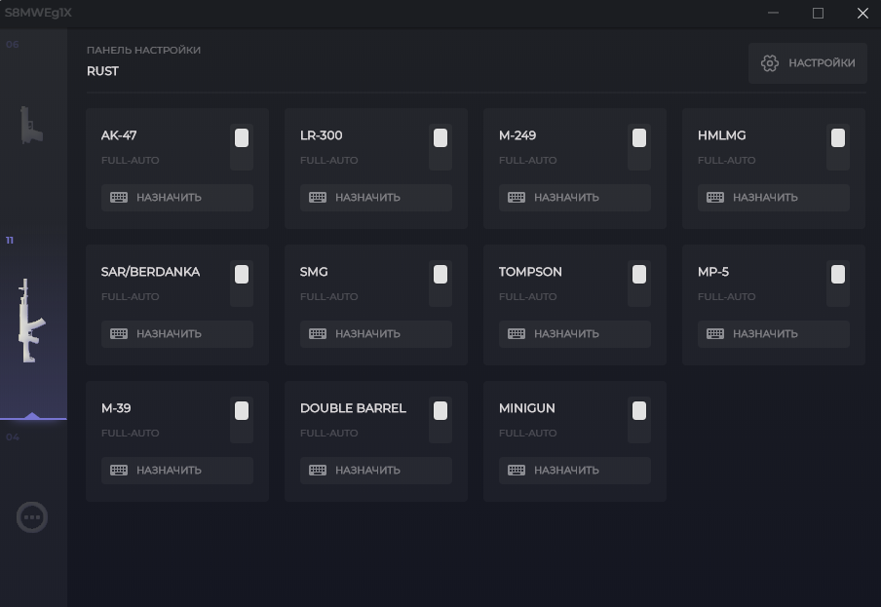The image size is (881, 607).
Task: Assign a key for SMG via Назначить
Action: [376, 334]
